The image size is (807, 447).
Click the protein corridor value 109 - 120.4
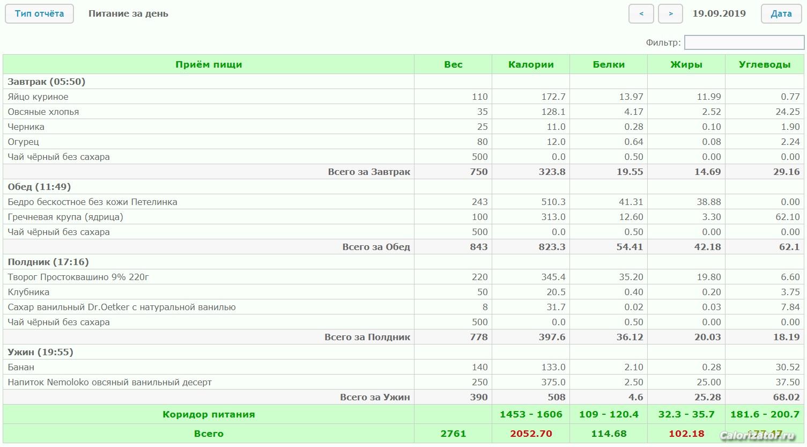point(609,414)
